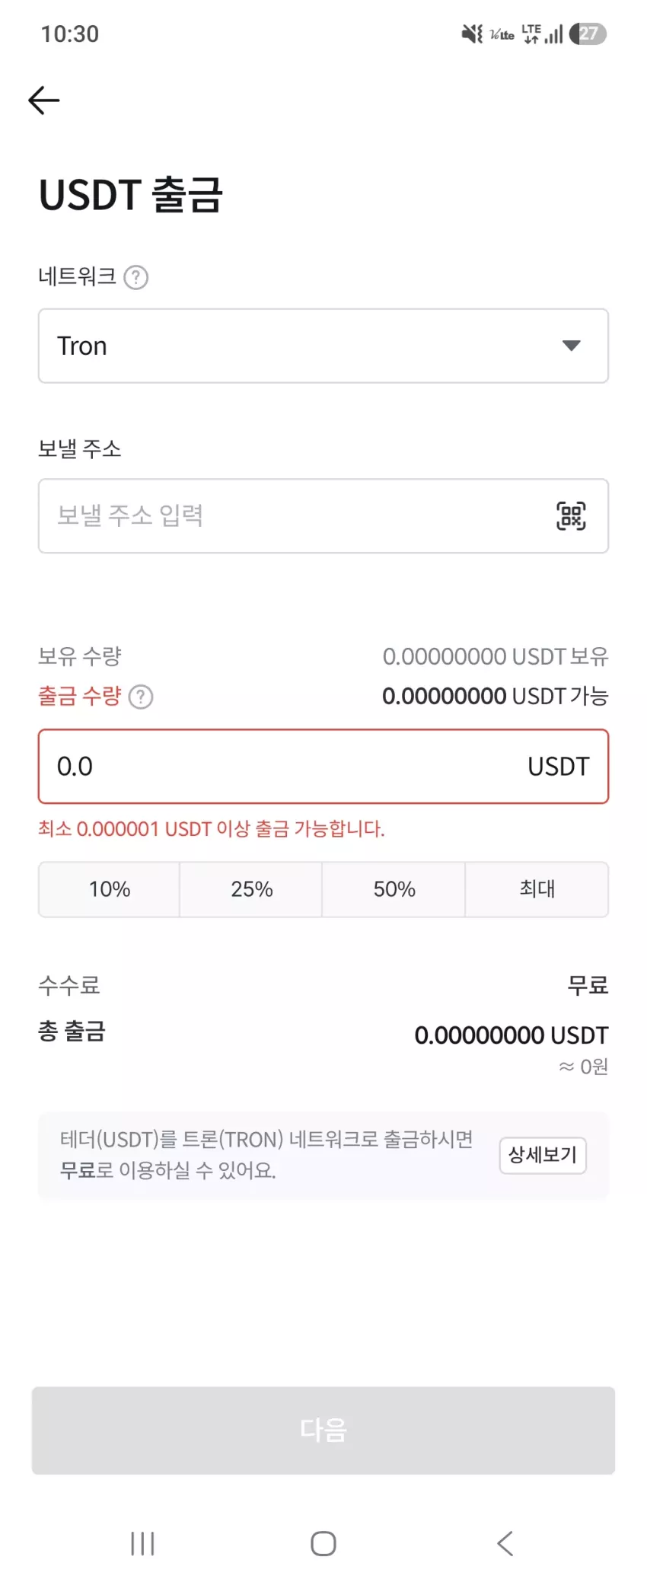Tap Android recent apps button
Image resolution: width=647 pixels, height=1582 pixels.
tap(142, 1543)
